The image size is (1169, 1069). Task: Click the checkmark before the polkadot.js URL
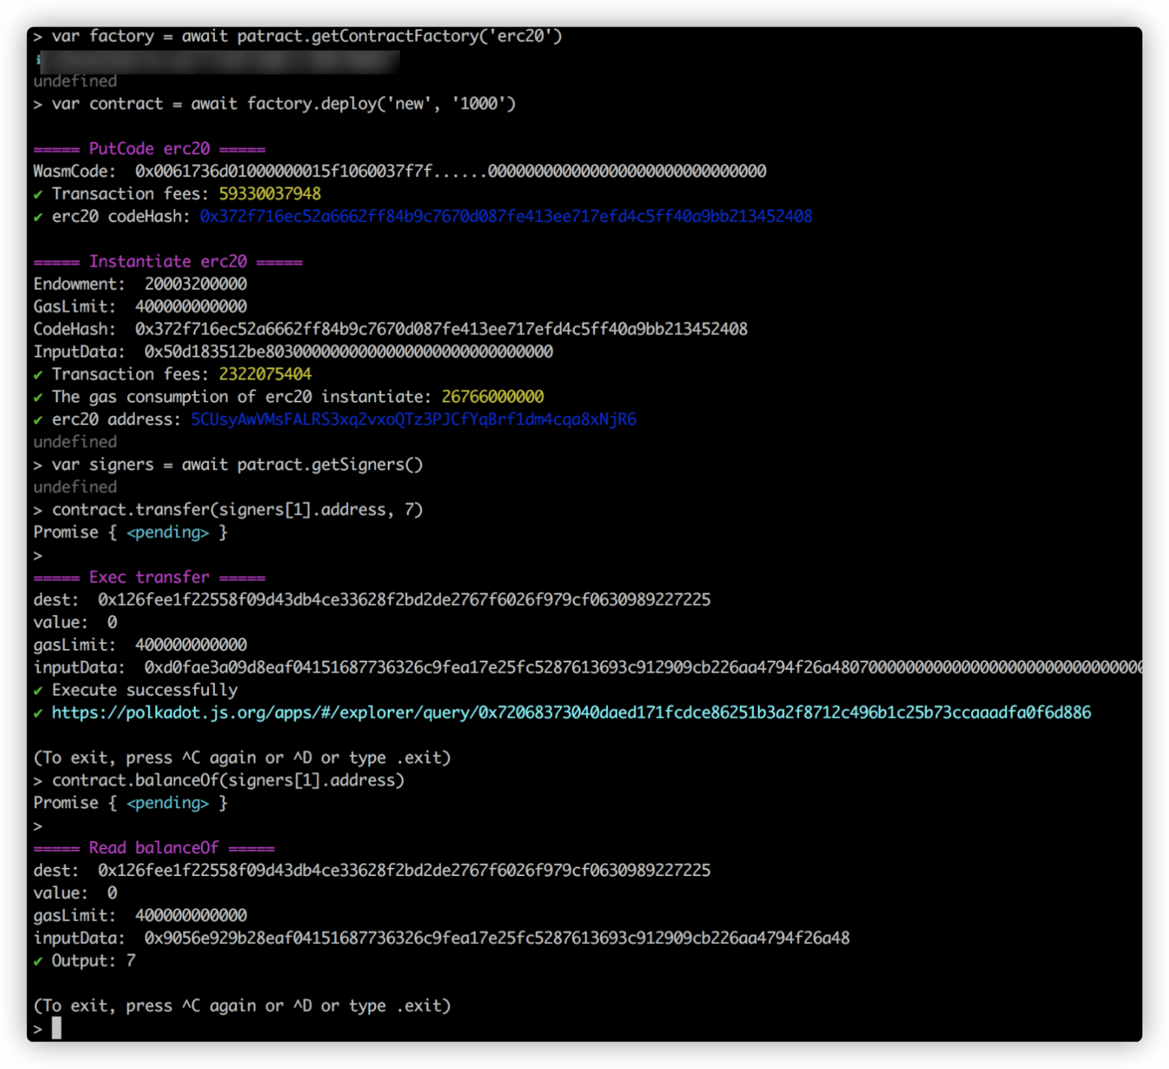click(x=38, y=713)
